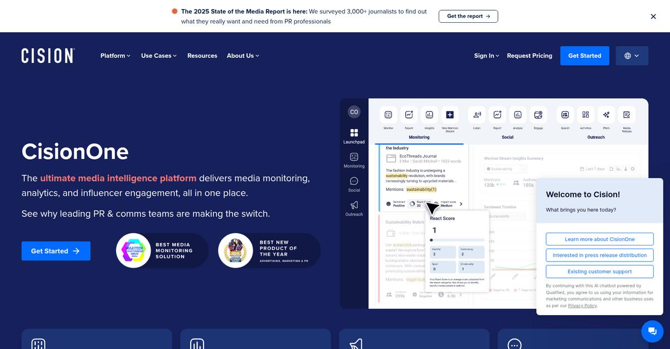
Task: Open the language globe selector
Action: tap(632, 56)
